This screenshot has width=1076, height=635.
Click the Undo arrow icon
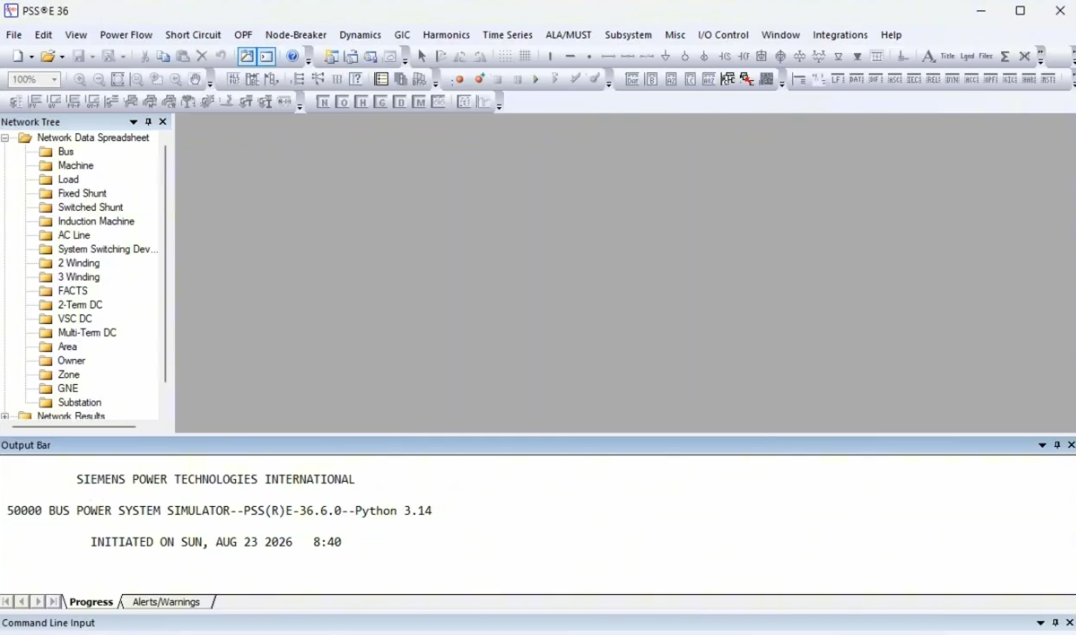[x=221, y=57]
